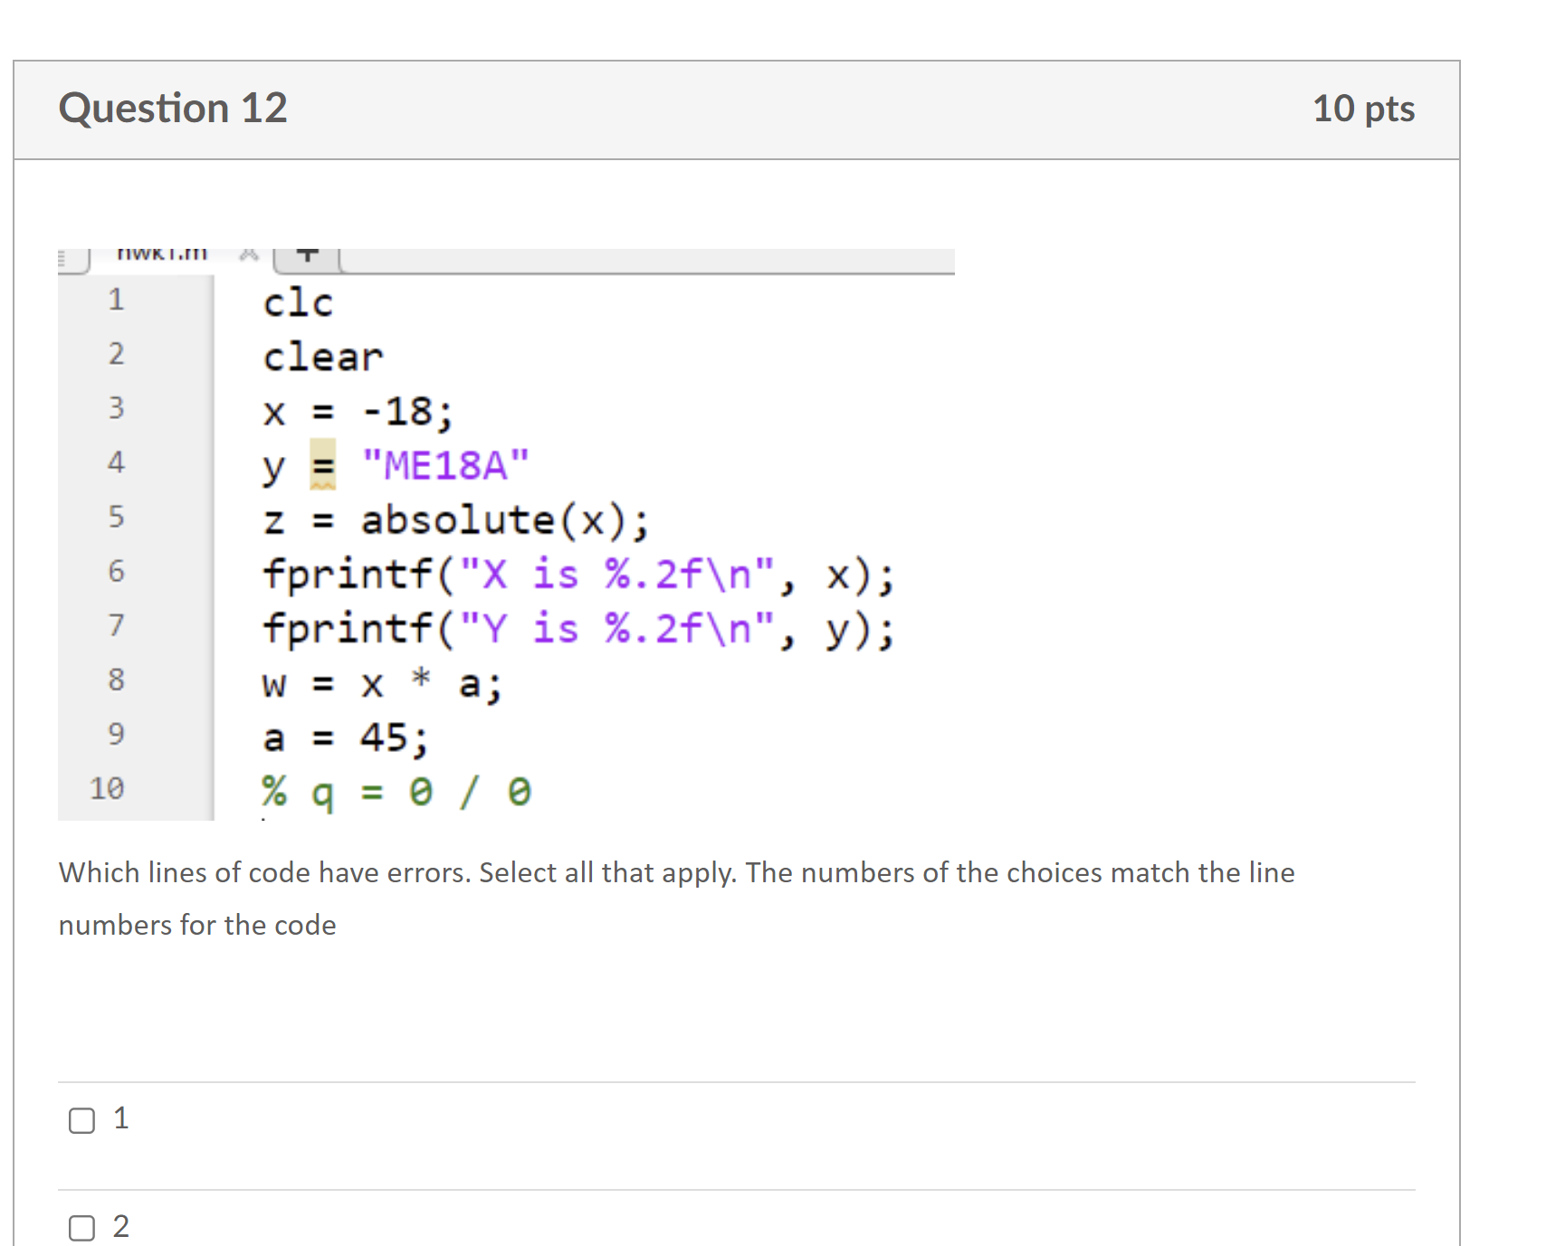Screen dimensions: 1546x1246
Task: Click the fprintf line printing "Y is"
Action: click(578, 629)
